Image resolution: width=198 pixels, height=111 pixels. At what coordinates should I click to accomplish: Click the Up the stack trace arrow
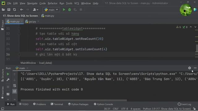coord(15,74)
